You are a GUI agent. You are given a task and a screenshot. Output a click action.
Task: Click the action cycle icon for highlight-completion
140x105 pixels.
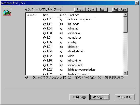pyautogui.click(x=44, y=70)
